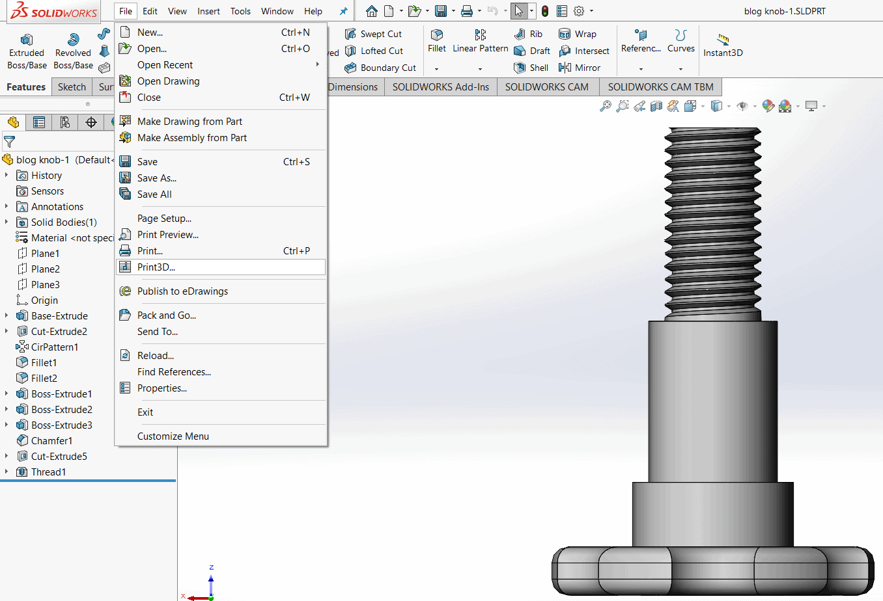Select Origin in the feature tree

point(37,300)
